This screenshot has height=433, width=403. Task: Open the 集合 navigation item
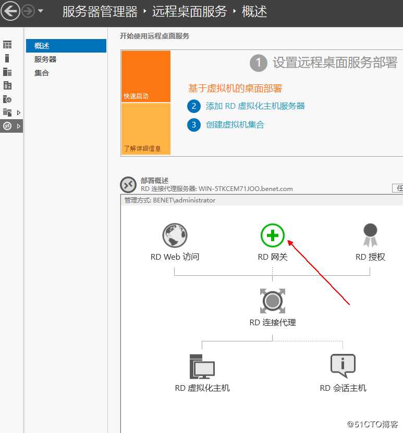point(42,73)
